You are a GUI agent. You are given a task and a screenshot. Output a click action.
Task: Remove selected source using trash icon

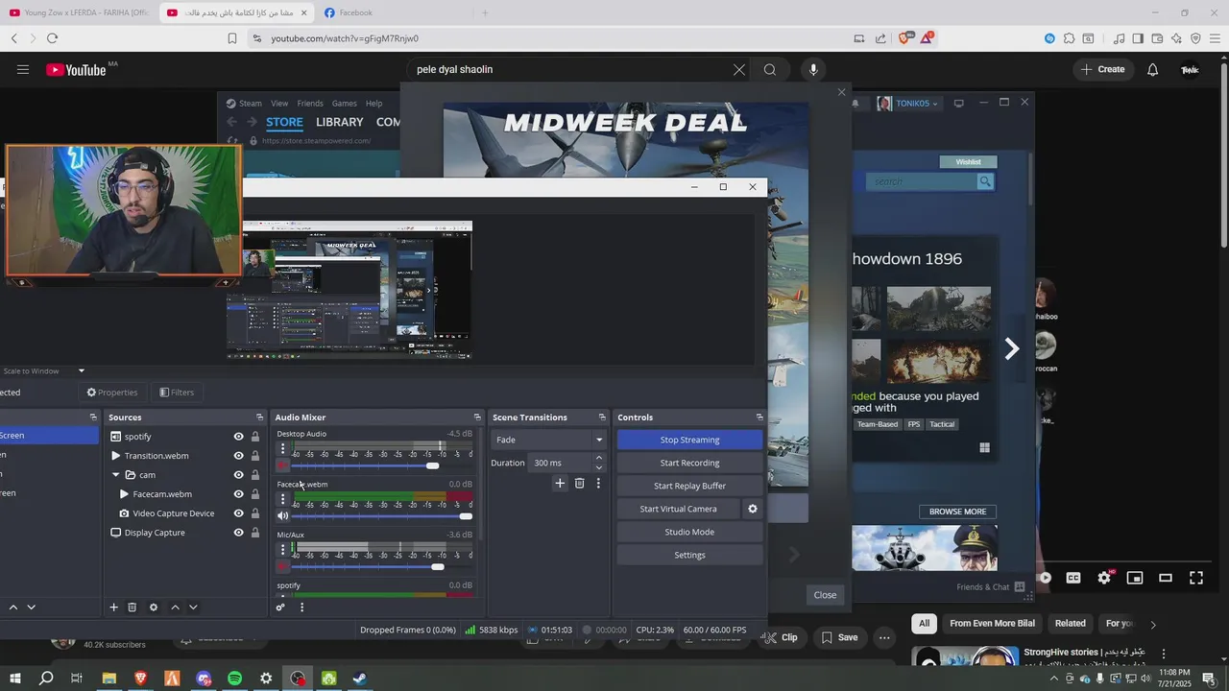133,608
